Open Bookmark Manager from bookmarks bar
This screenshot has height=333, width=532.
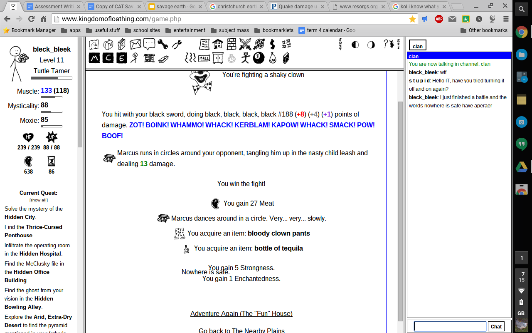30,30
